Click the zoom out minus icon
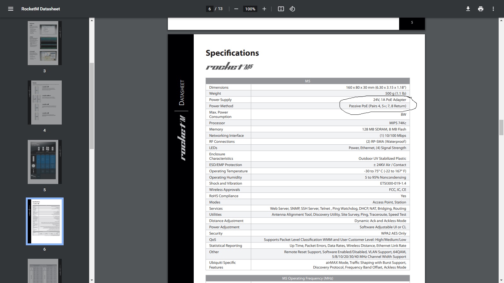Image resolution: width=504 pixels, height=283 pixels. (x=236, y=9)
